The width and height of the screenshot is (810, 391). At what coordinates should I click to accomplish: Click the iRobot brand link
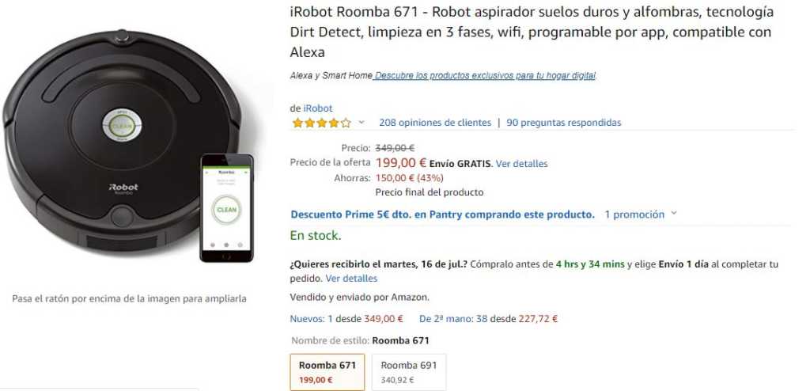tap(318, 108)
